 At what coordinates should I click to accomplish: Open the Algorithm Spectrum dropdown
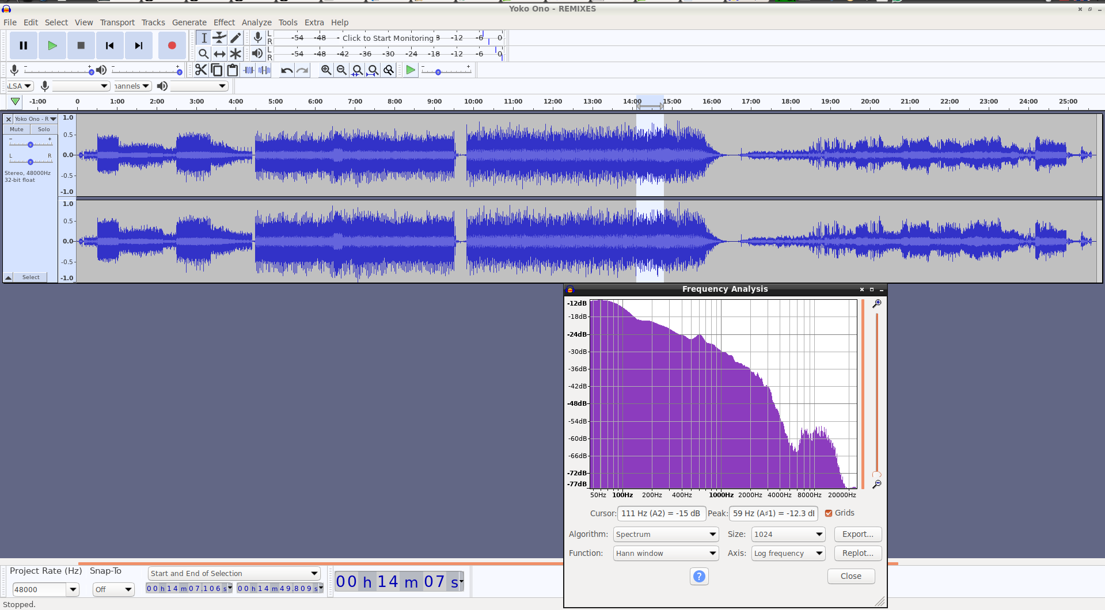tap(666, 534)
